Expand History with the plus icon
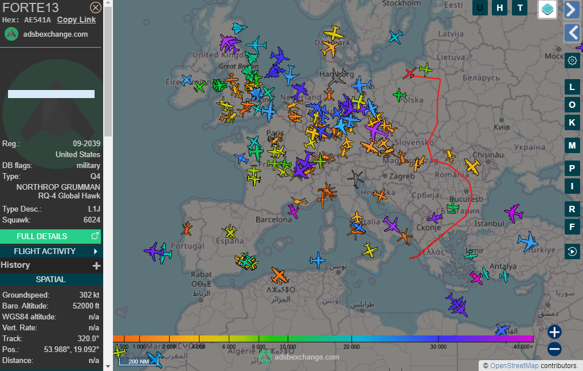Screen dimensions: 583x371 (x=96, y=266)
